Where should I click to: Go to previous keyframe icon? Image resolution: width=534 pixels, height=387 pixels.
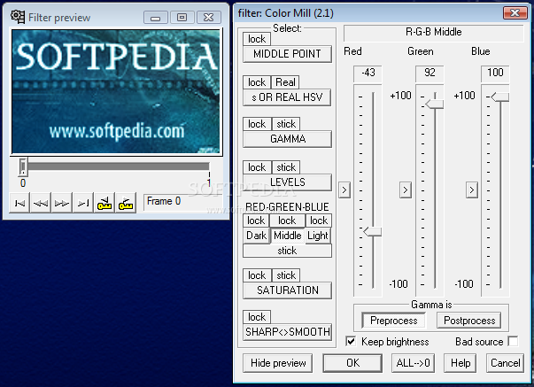104,203
